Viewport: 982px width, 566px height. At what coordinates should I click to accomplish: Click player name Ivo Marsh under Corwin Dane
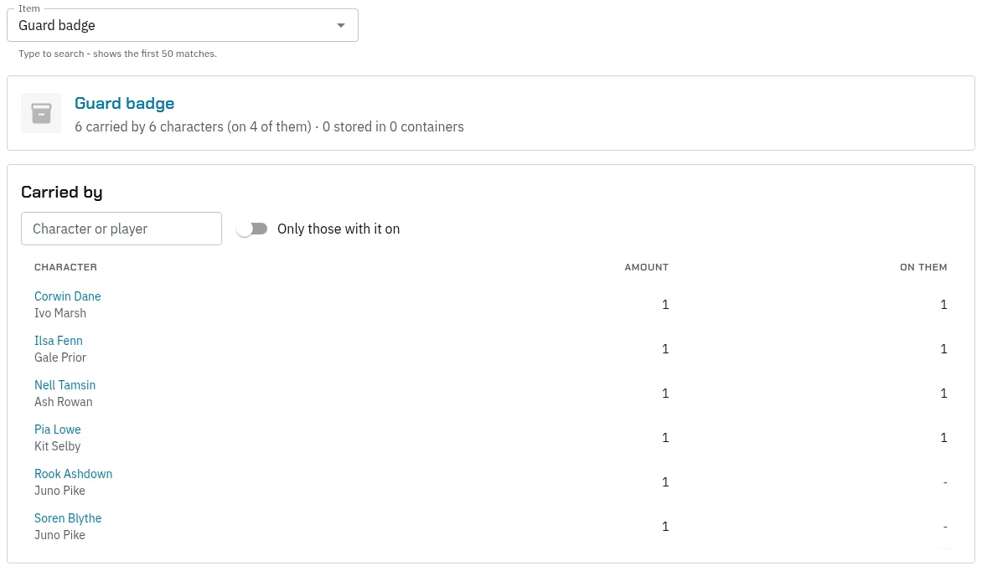point(60,313)
